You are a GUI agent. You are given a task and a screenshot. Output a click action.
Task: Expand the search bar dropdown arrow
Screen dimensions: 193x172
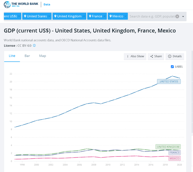pos(183,17)
